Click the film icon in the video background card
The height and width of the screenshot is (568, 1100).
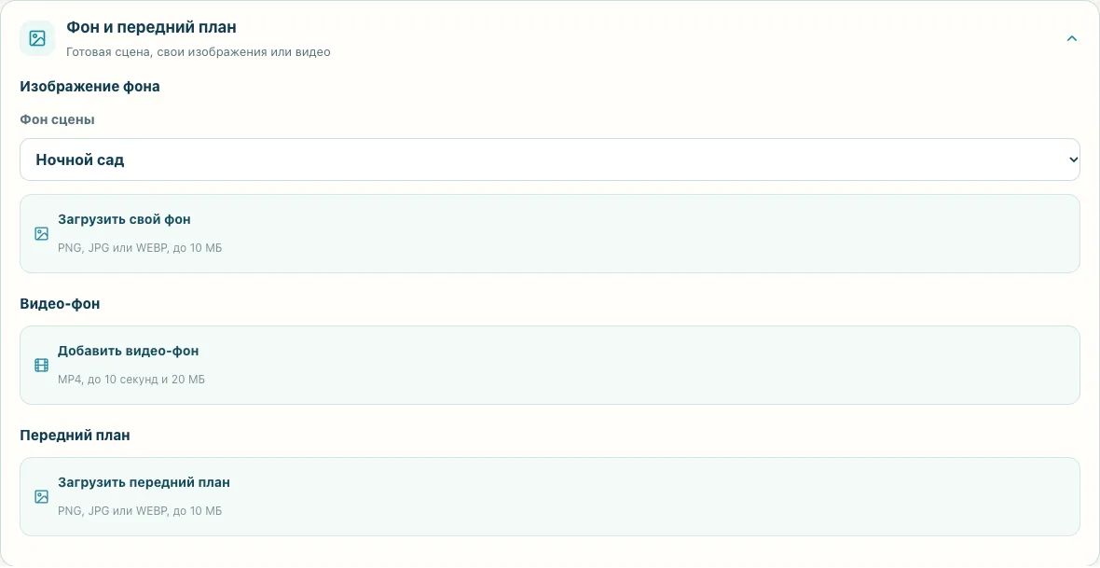[41, 365]
